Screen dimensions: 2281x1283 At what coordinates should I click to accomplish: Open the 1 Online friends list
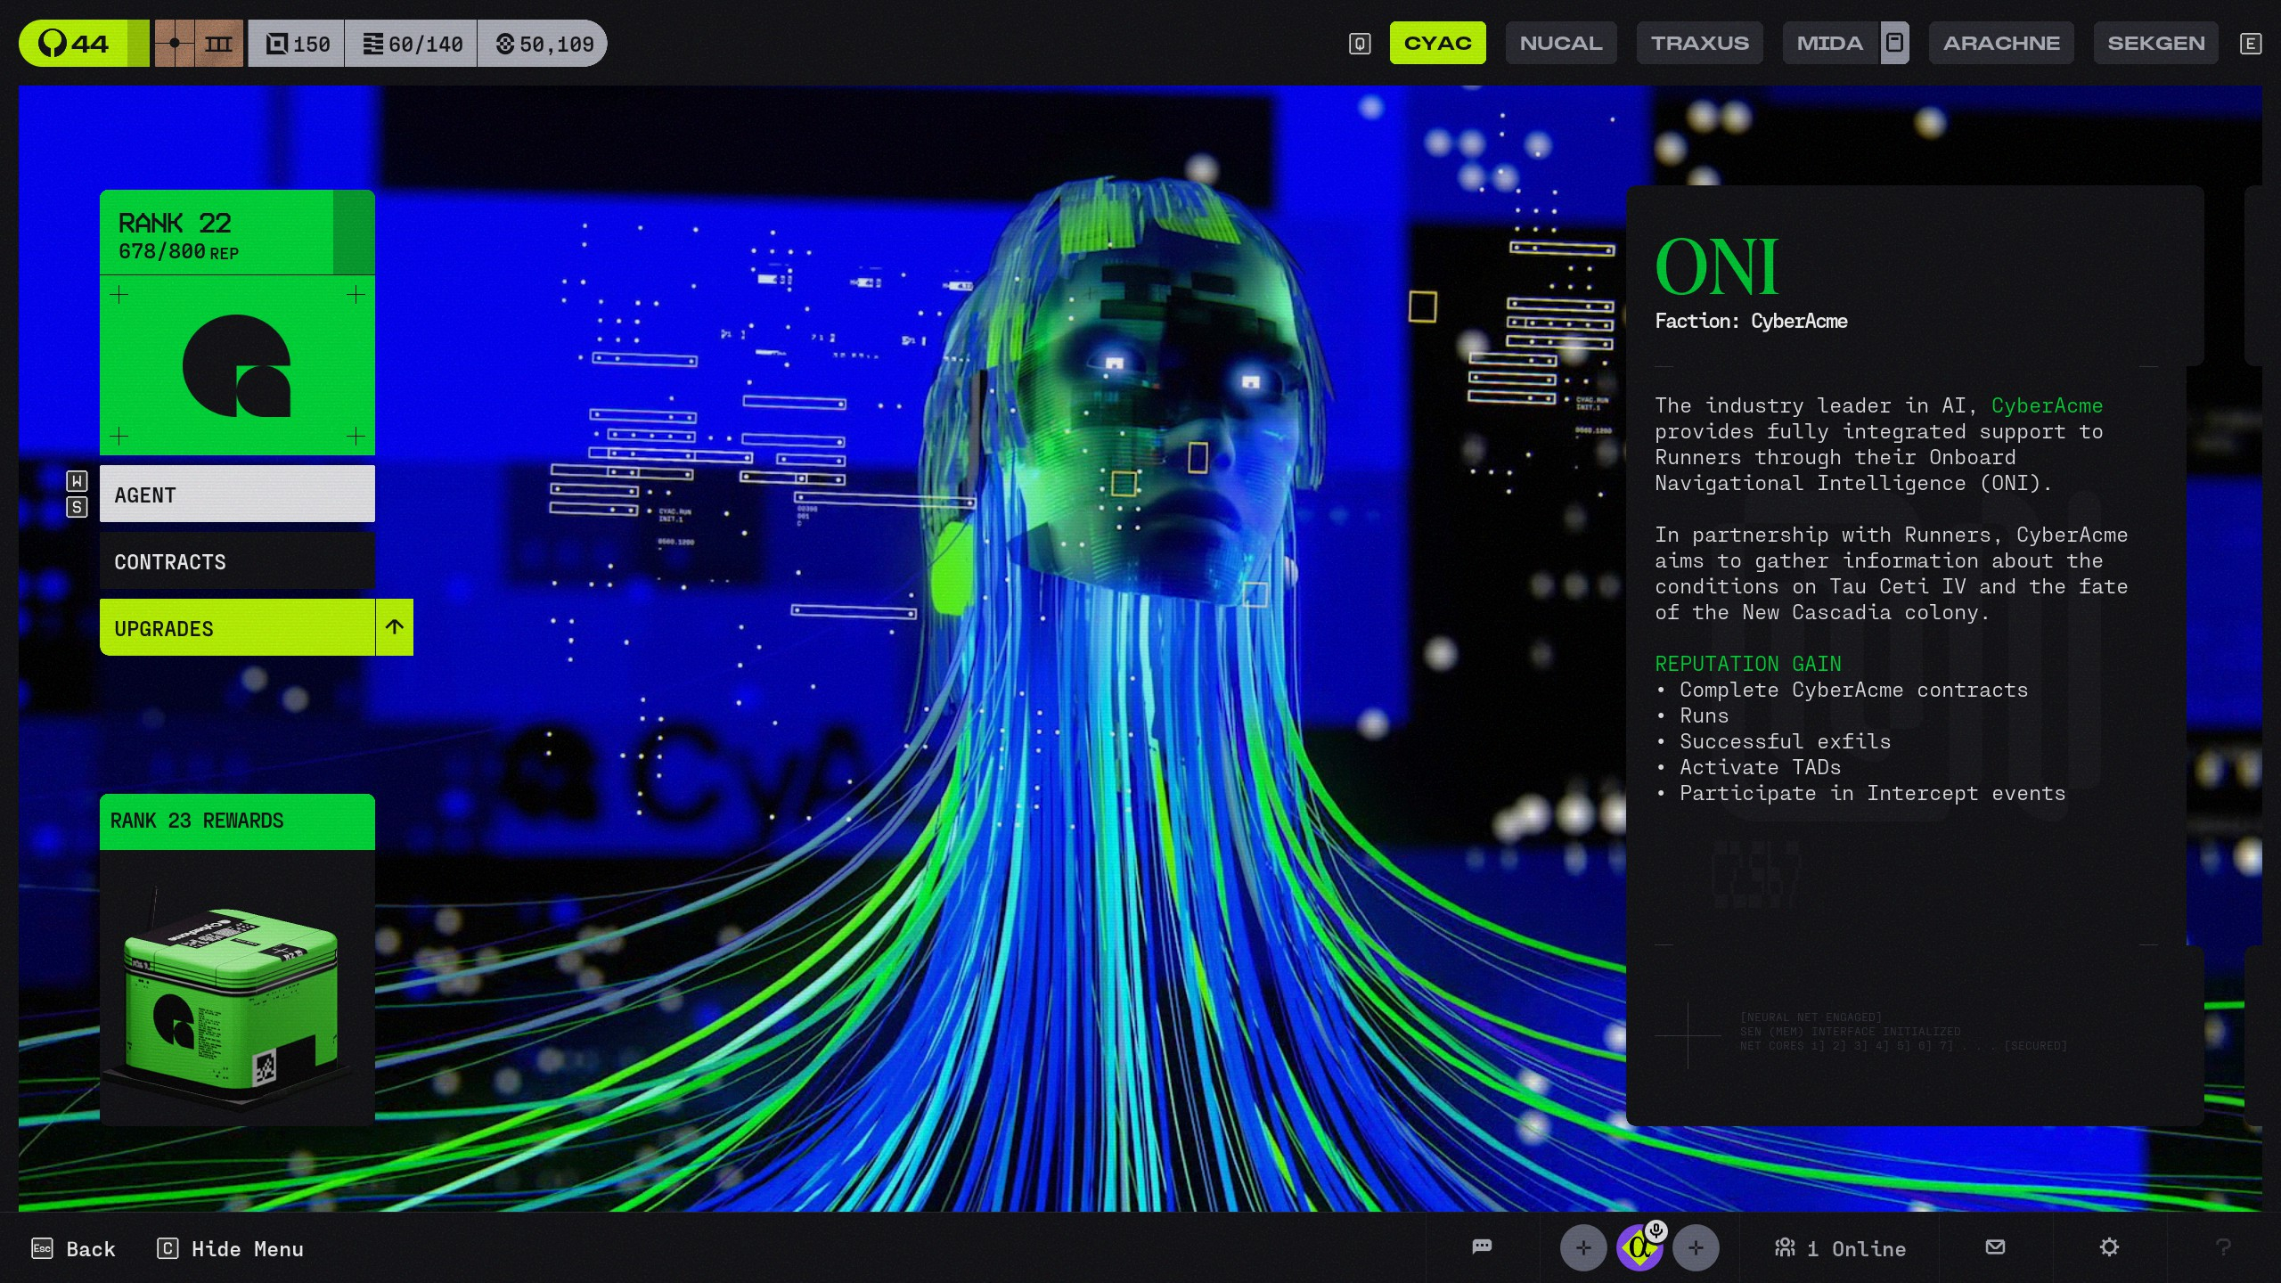[1840, 1248]
